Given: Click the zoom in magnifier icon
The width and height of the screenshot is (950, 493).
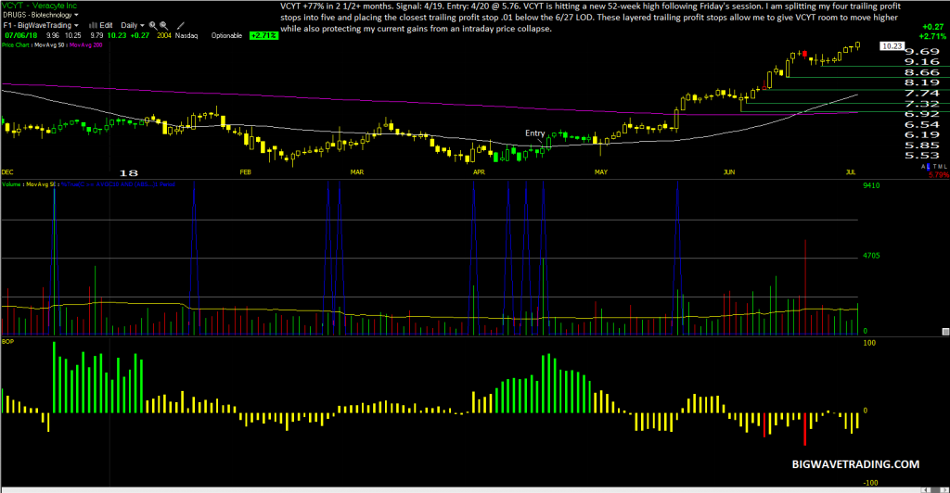Looking at the screenshot, I should point(153,25).
